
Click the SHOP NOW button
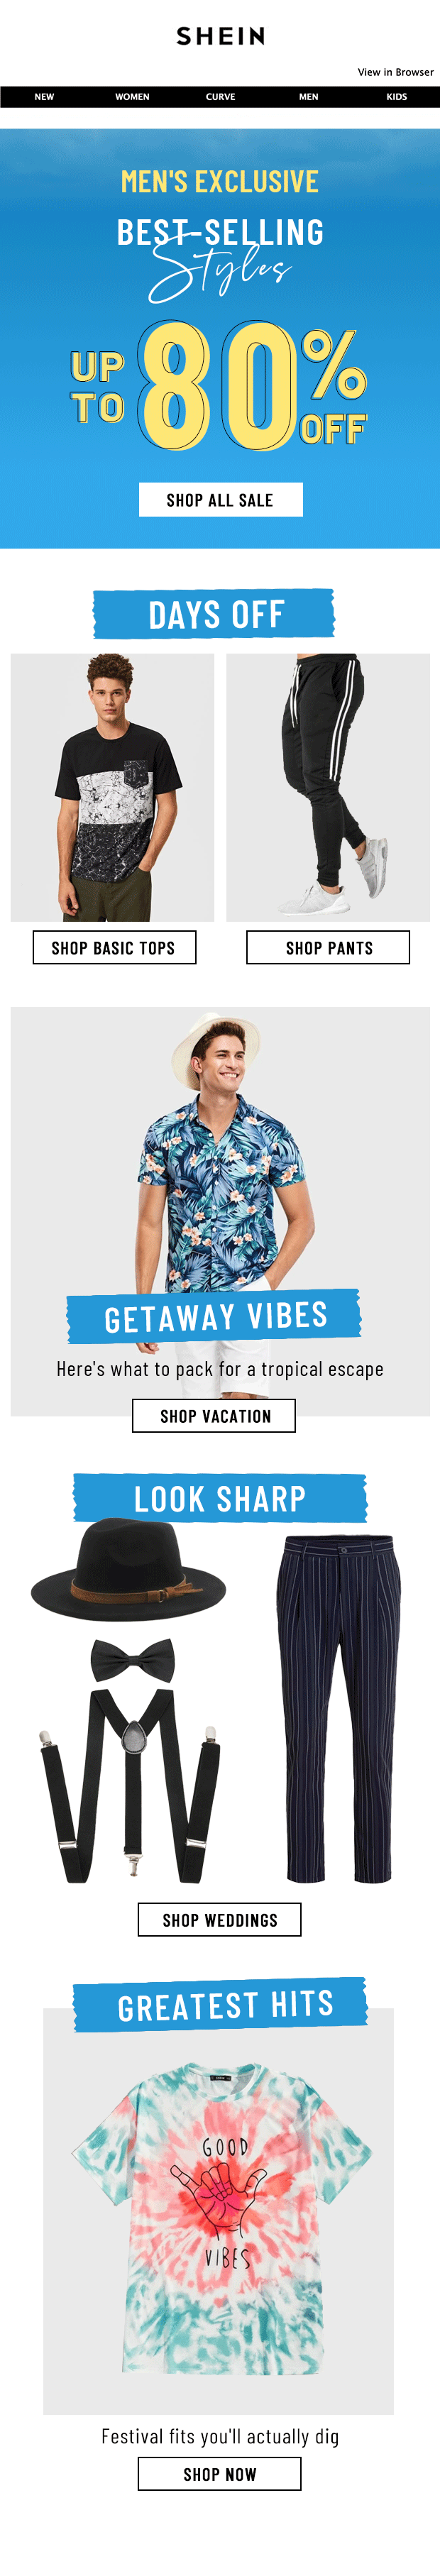(x=219, y=2474)
